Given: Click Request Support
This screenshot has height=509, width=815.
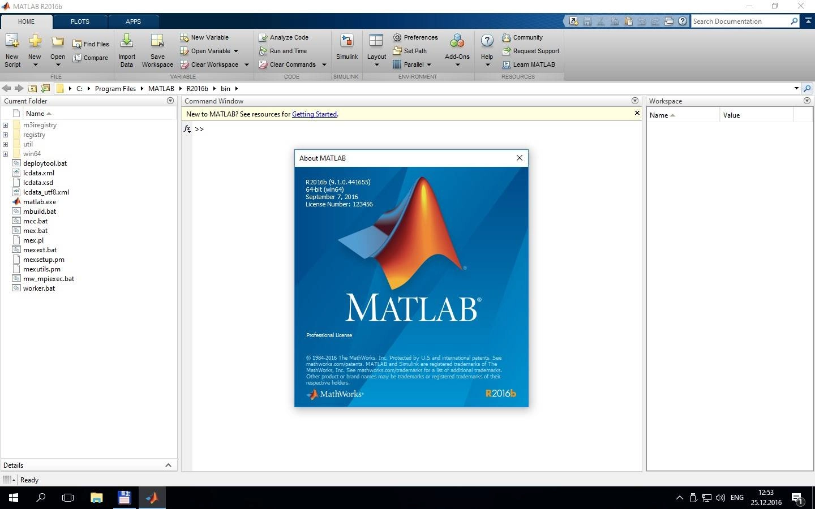Looking at the screenshot, I should coord(530,51).
